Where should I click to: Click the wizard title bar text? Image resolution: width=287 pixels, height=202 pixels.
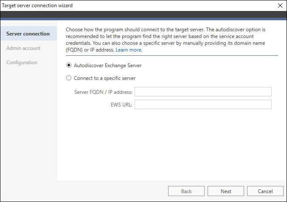pos(37,5)
